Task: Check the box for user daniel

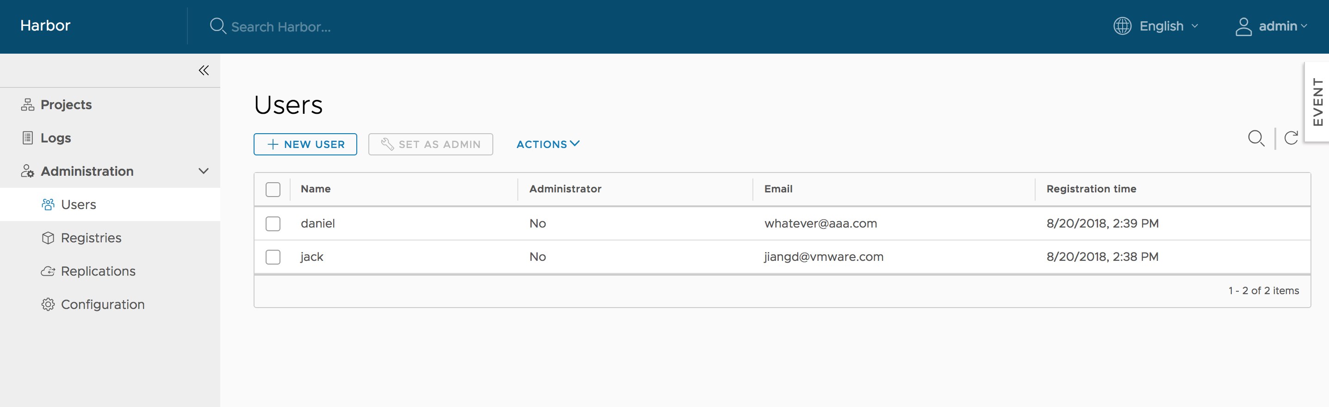Action: click(x=273, y=223)
